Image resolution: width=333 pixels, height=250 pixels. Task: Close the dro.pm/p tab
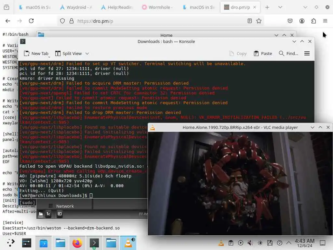coord(255,7)
